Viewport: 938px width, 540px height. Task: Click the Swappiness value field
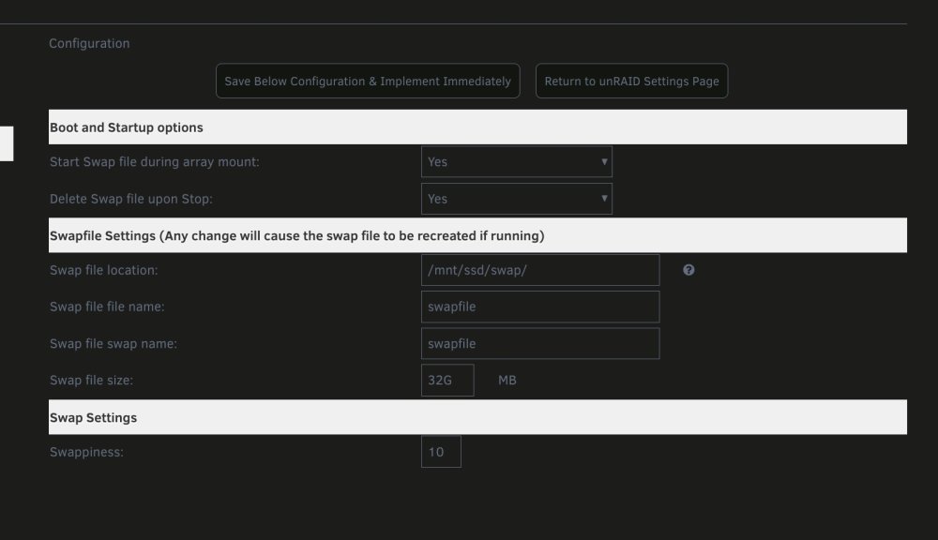coord(441,452)
